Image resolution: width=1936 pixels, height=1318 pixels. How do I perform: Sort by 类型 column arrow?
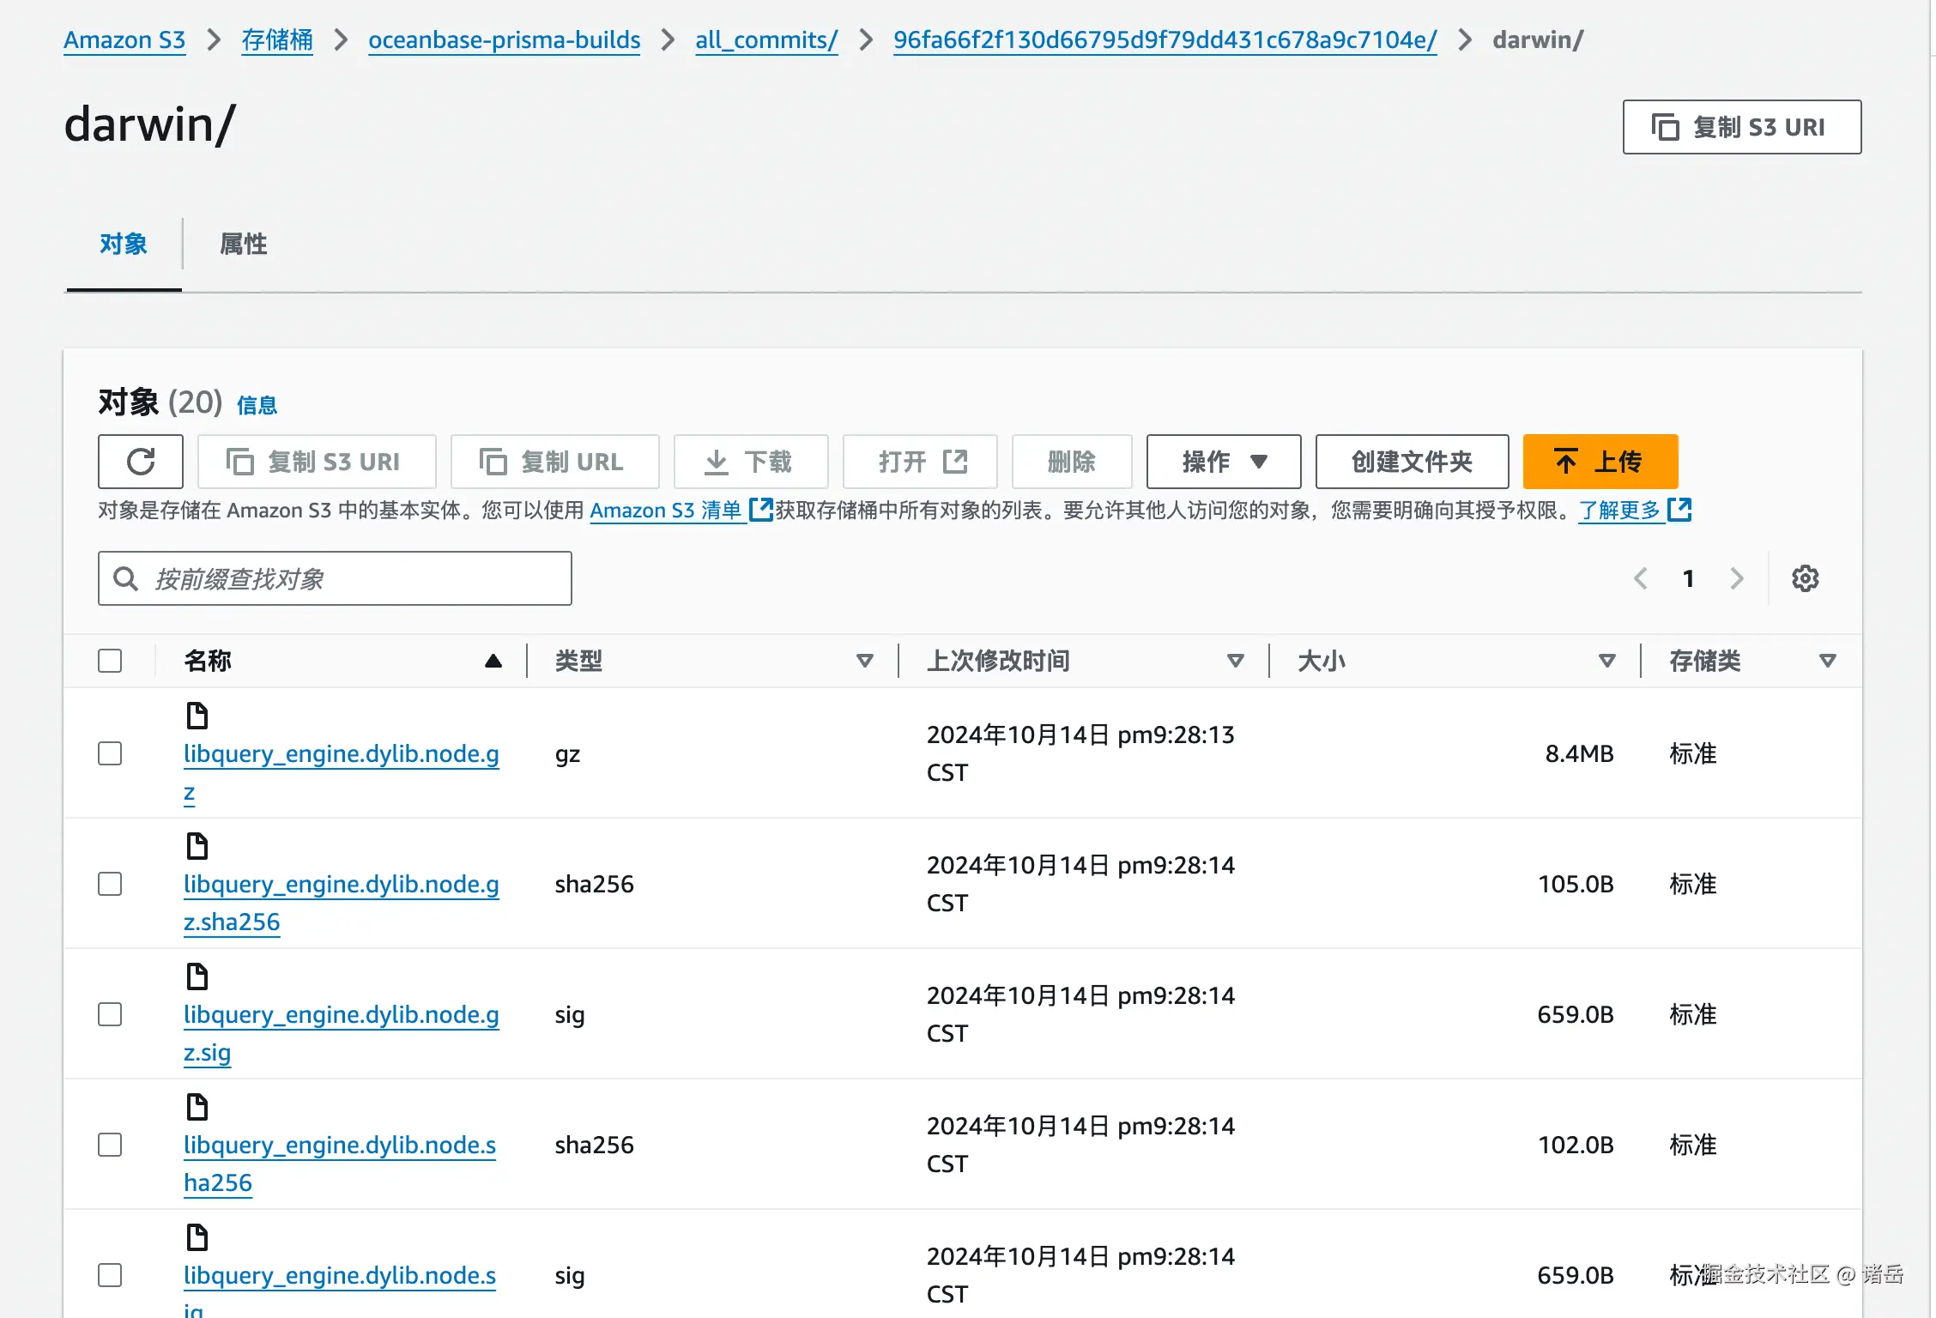click(x=864, y=661)
